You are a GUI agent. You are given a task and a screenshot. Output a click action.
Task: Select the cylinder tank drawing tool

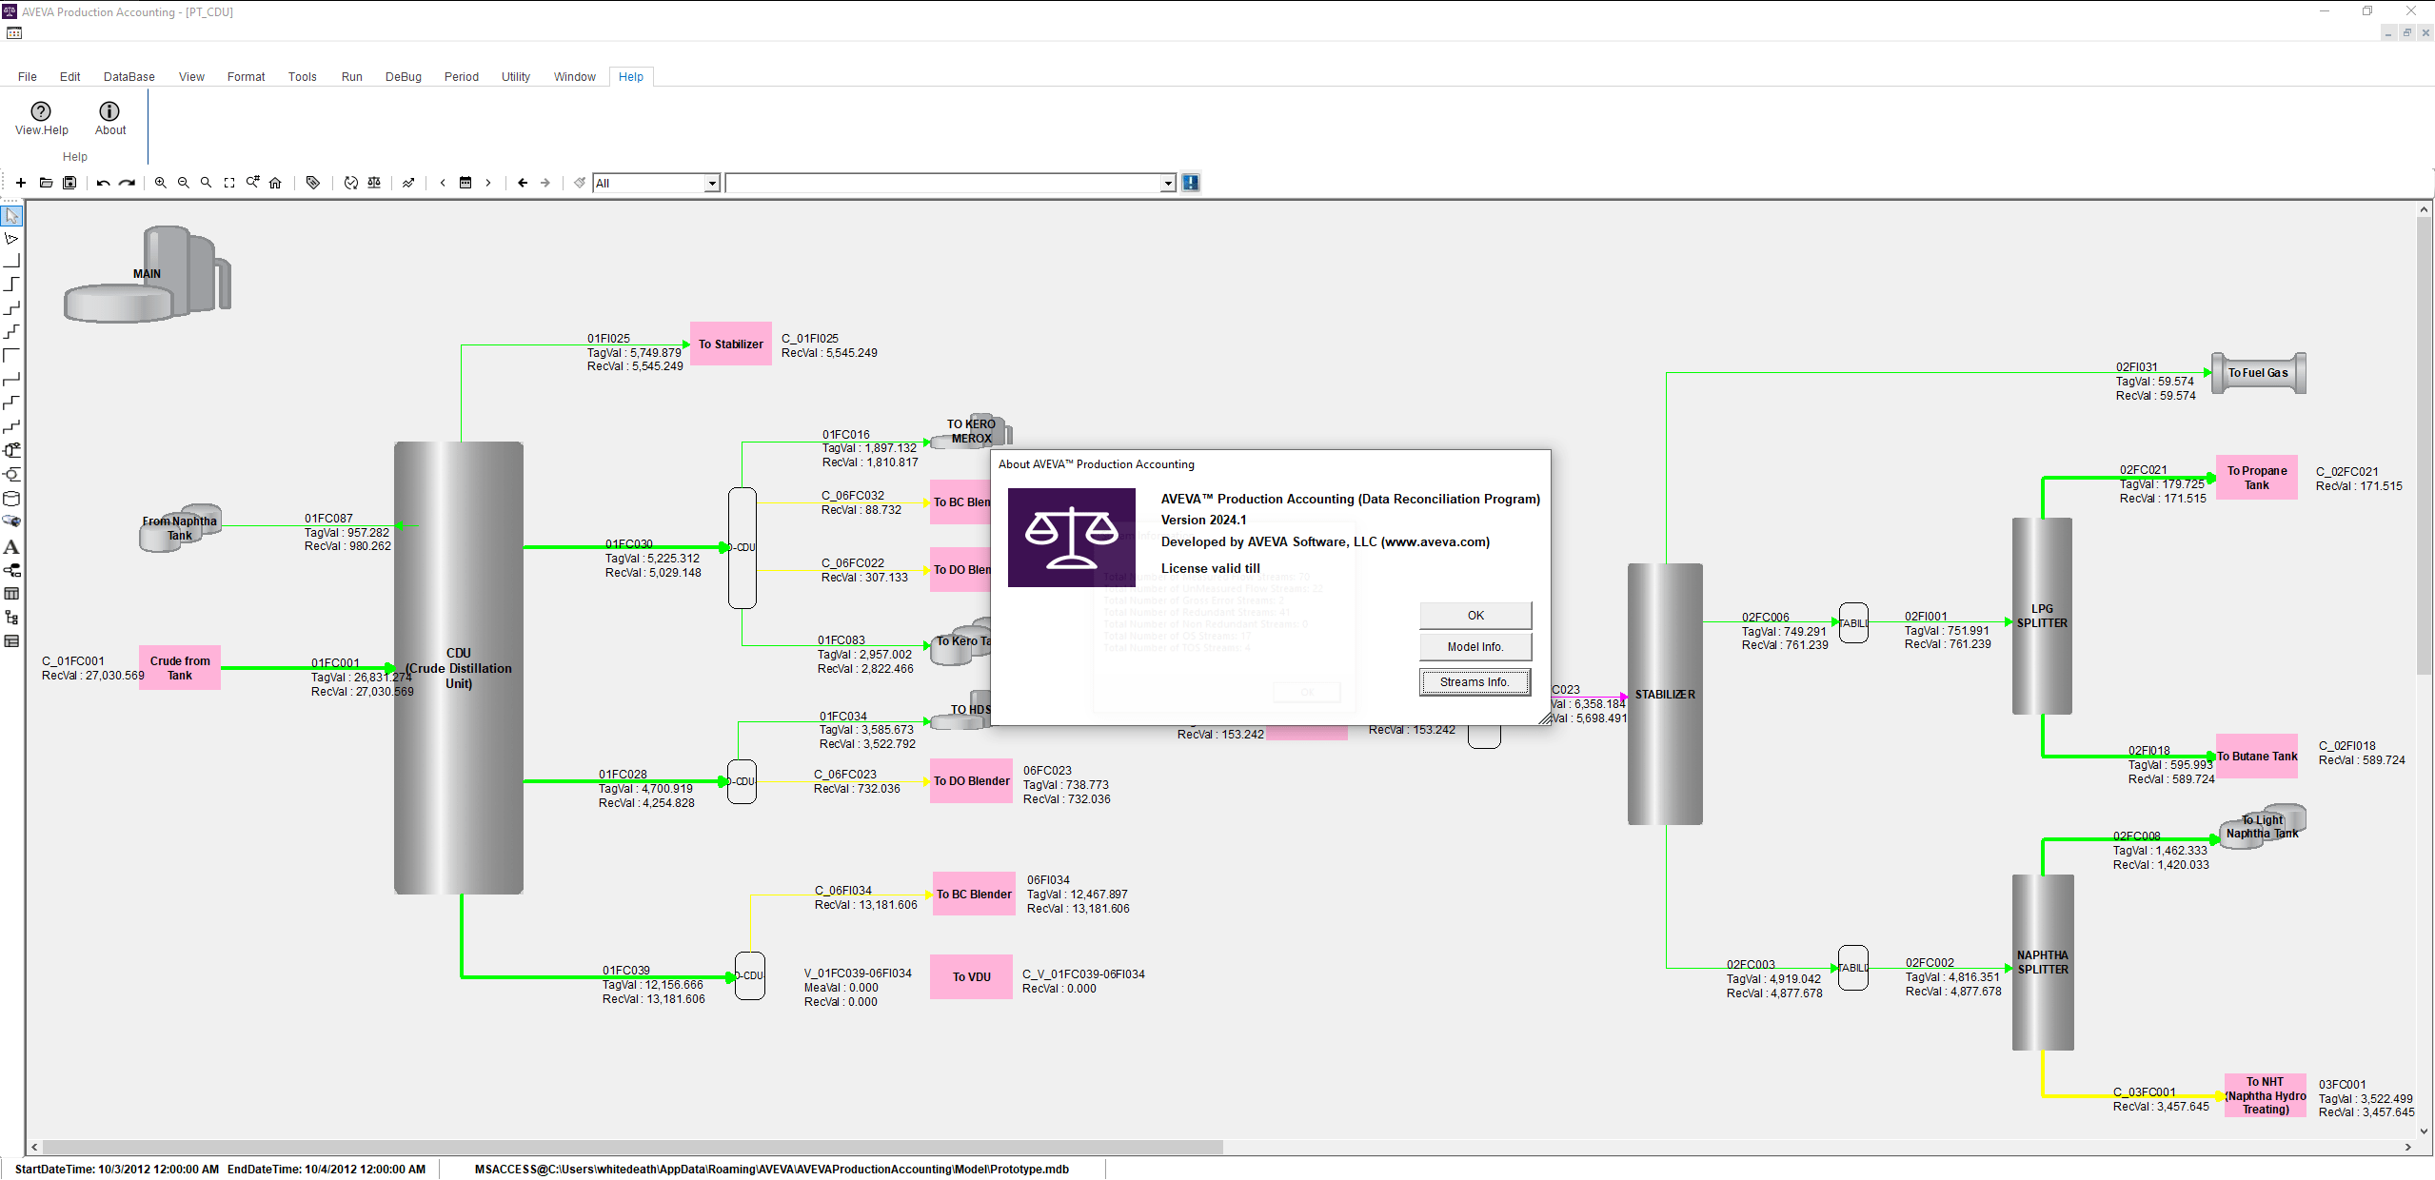point(11,498)
